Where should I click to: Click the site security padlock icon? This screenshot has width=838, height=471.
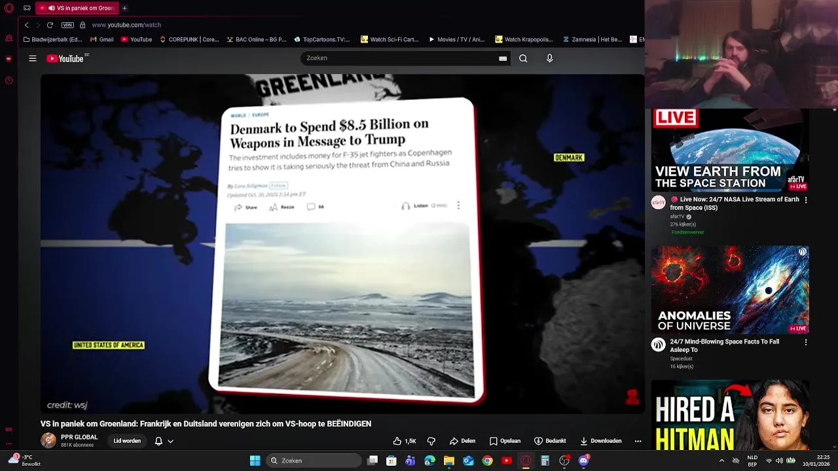(x=82, y=25)
